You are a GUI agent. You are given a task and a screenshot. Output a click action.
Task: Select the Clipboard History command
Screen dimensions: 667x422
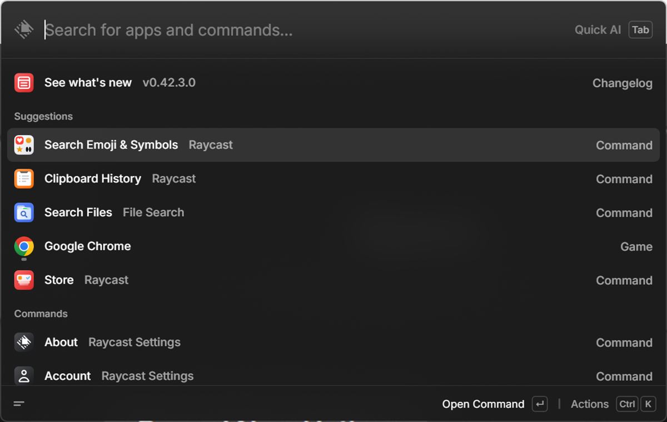click(333, 179)
